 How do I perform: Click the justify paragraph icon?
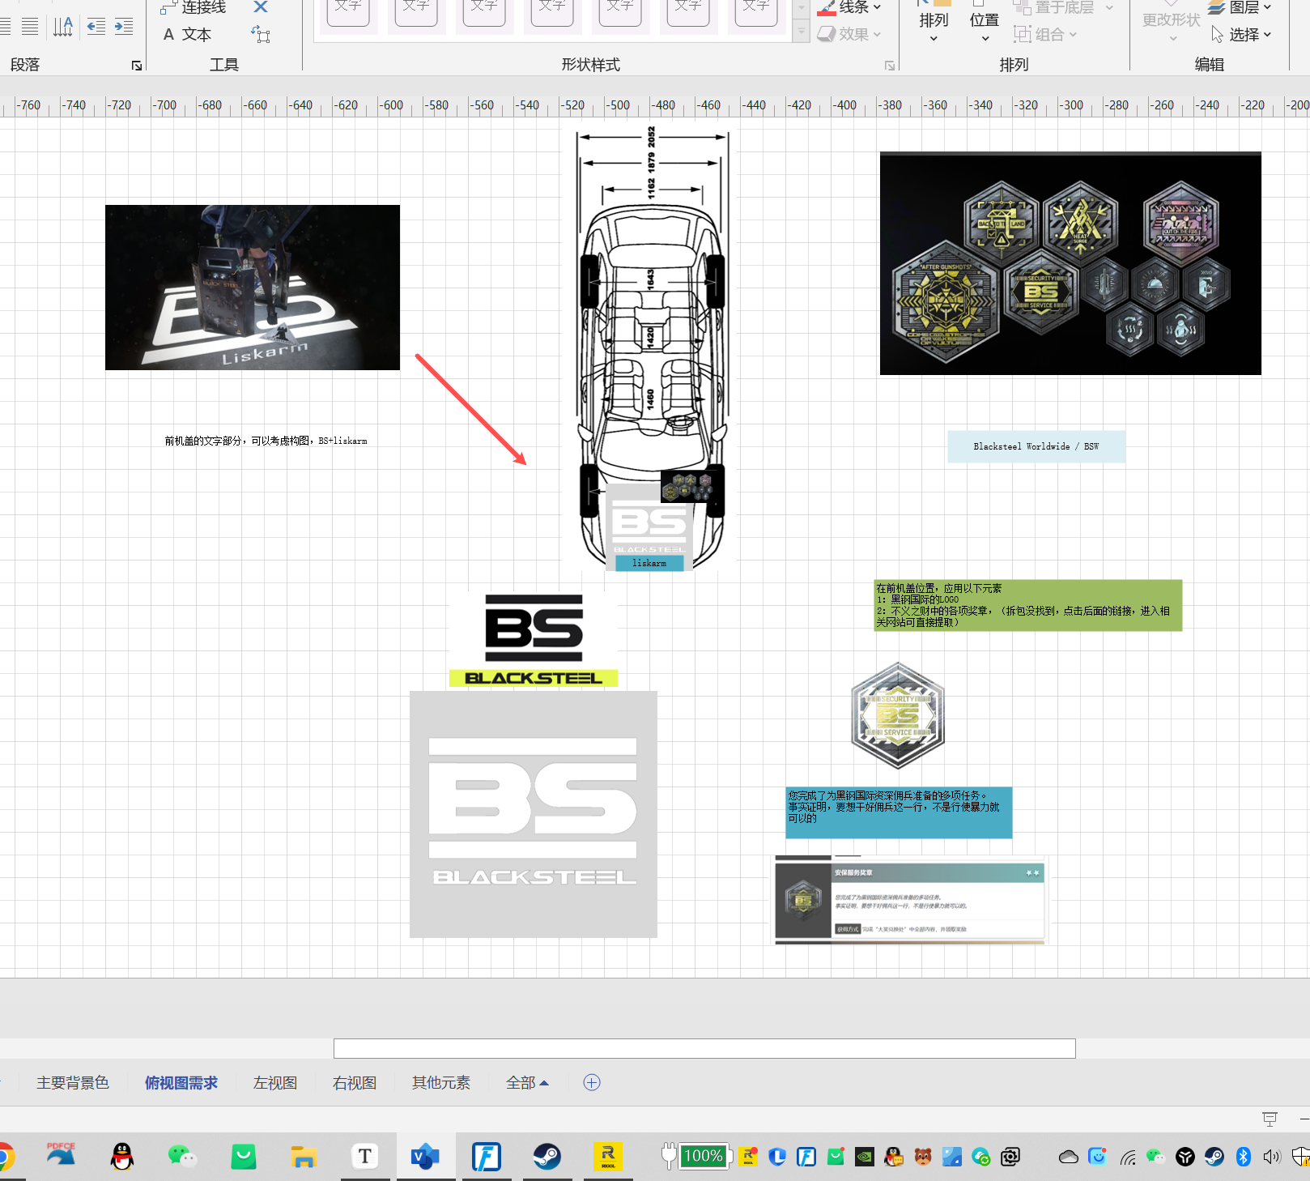click(x=30, y=27)
